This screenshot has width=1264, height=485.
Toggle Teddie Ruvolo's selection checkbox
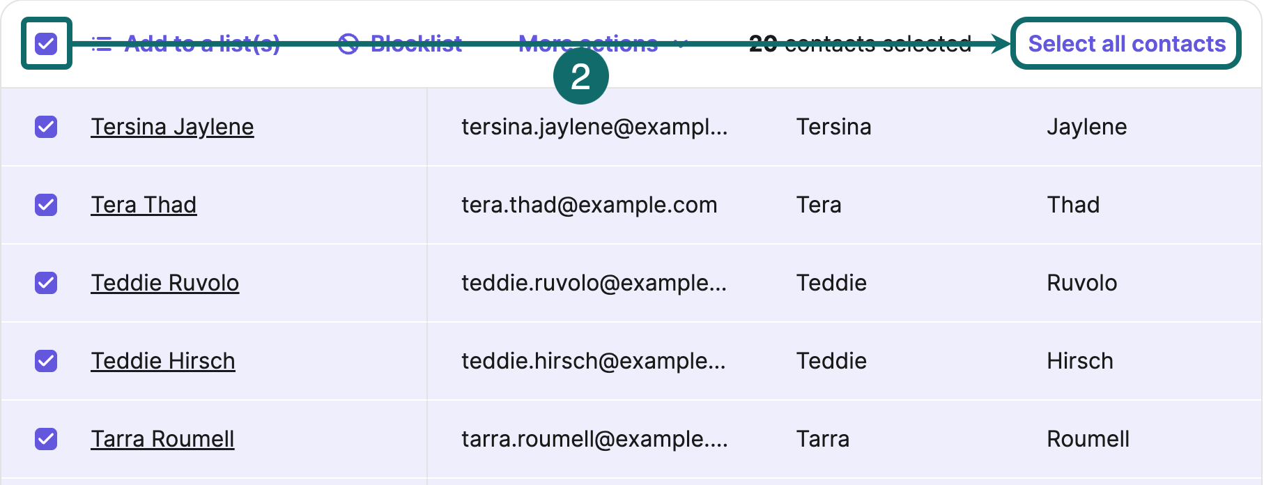click(46, 283)
